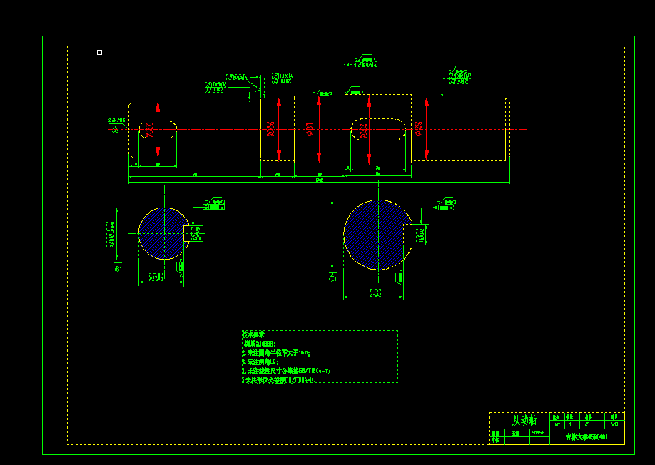The image size is (655, 465).
Task: Select keyway width dimension on right cross-section
Action: click(x=422, y=235)
